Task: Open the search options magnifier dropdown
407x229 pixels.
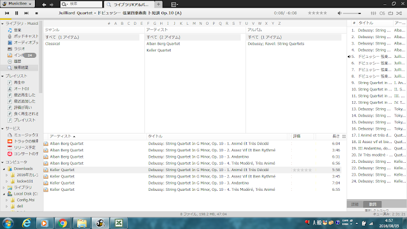Action: coord(64,4)
